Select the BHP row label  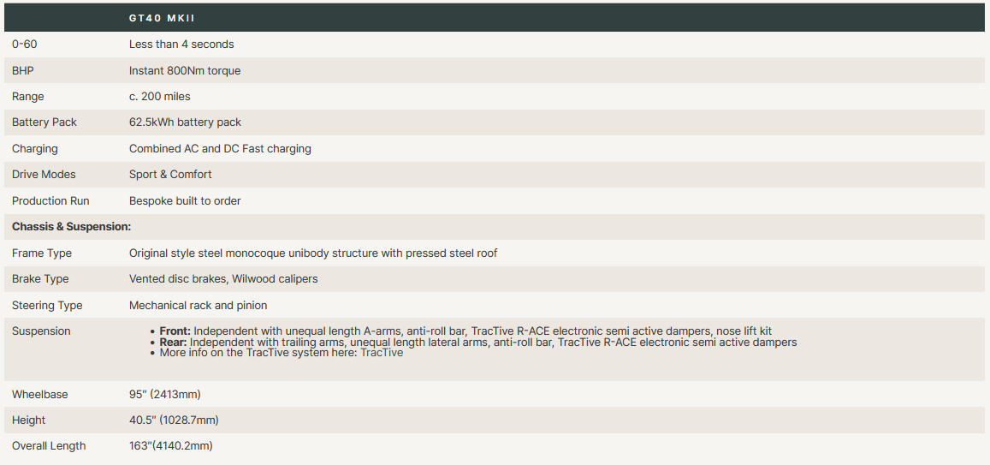(23, 70)
